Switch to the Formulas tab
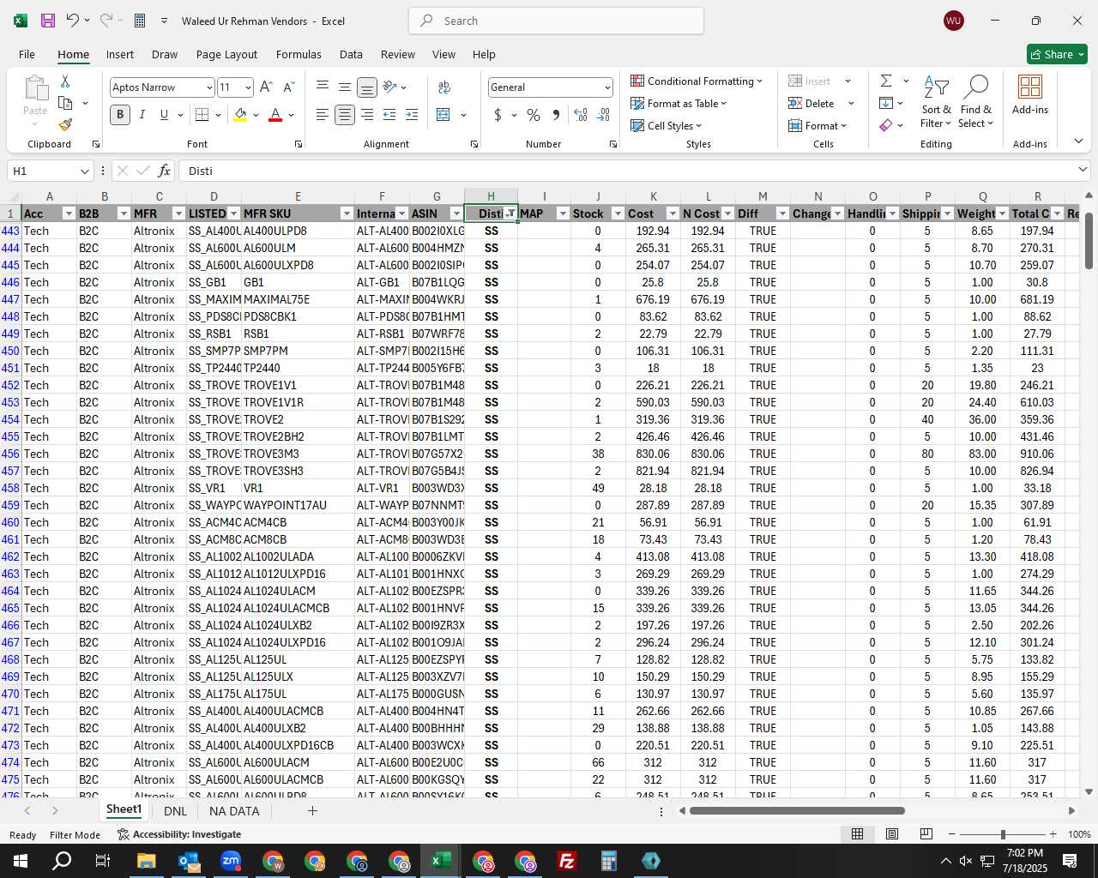This screenshot has width=1098, height=878. point(299,54)
